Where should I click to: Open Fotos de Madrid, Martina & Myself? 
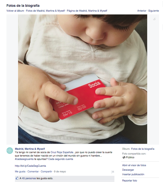tap(45, 11)
